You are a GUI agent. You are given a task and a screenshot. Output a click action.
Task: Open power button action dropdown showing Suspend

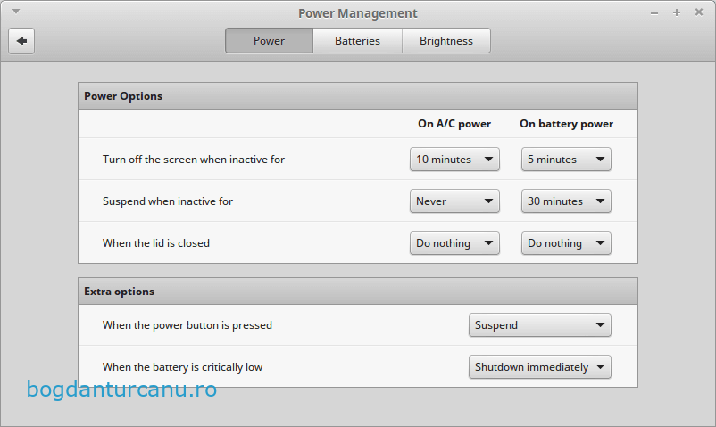539,325
